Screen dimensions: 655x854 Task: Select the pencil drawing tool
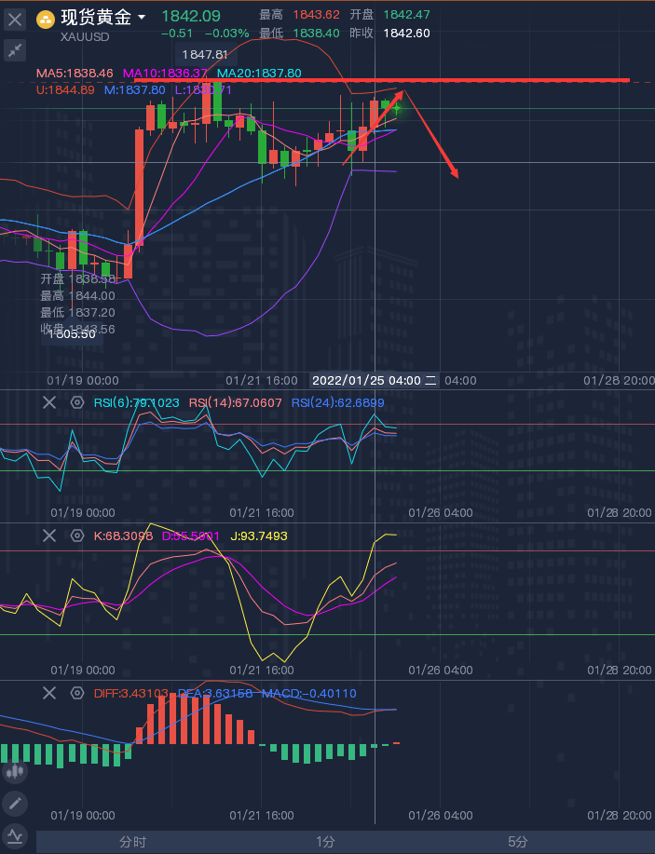15,803
